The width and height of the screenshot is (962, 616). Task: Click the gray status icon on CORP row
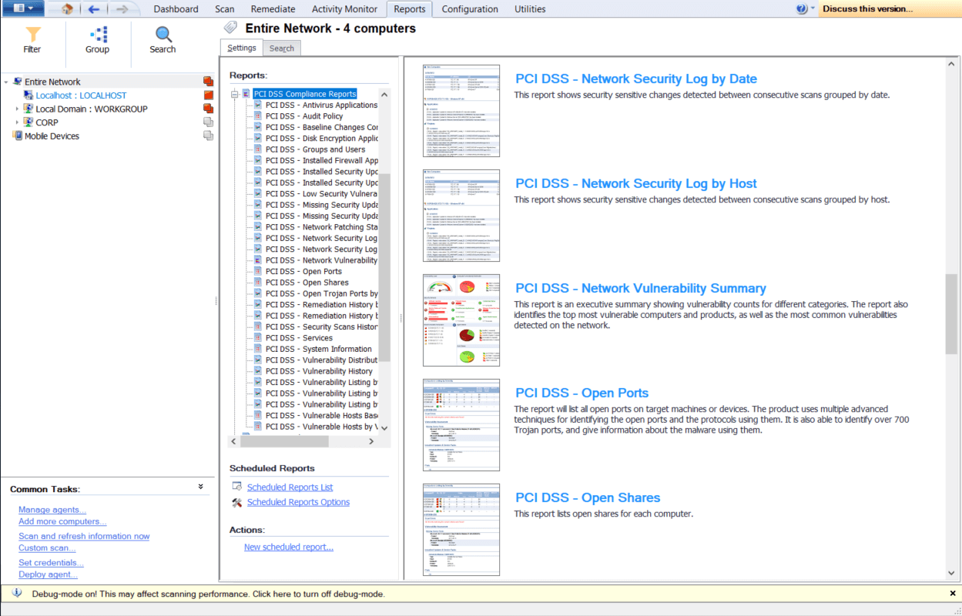coord(208,122)
